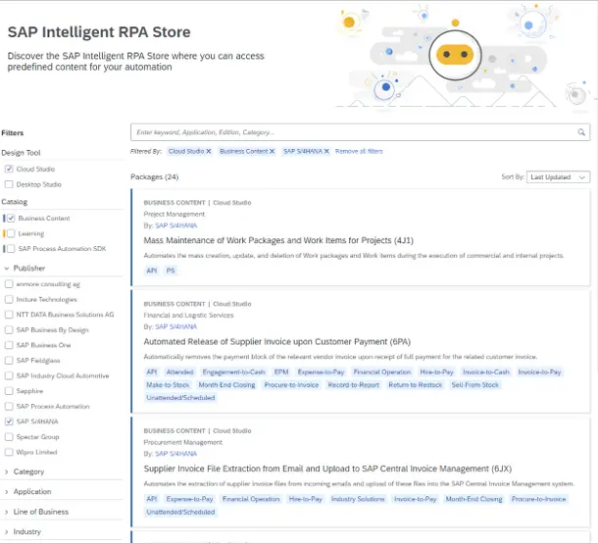Remove the SAP S/4HANA filter chip
The image size is (598, 544).
click(x=326, y=151)
